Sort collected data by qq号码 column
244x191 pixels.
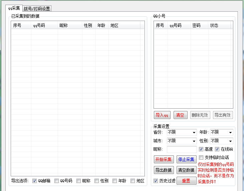click(44, 25)
